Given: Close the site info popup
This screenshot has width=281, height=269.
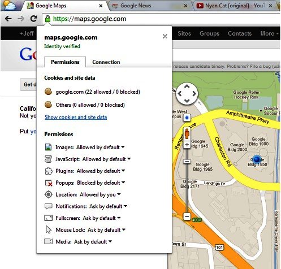Looking at the screenshot, I should [165, 36].
